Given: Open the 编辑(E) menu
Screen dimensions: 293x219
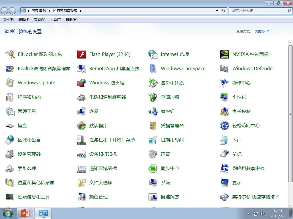Looking at the screenshot, I should pos(24,20).
